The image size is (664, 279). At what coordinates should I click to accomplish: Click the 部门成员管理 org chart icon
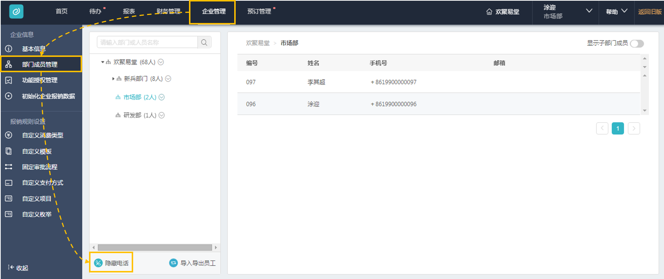9,64
